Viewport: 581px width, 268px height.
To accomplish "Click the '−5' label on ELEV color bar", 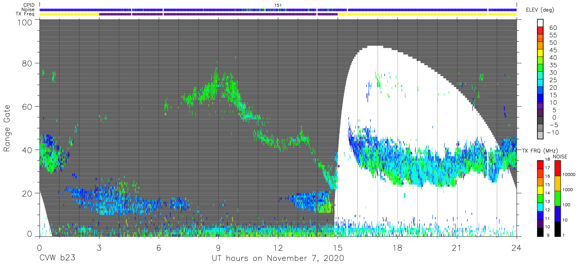I will click(x=554, y=125).
